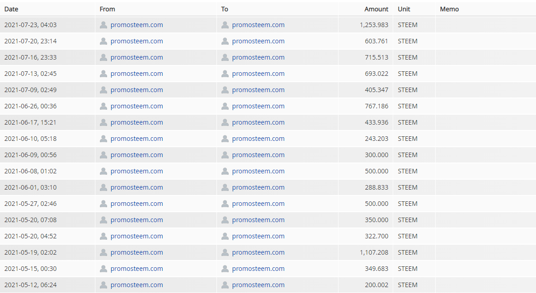This screenshot has width=536, height=293.
Task: Select the amount 300.000
Action: point(376,155)
